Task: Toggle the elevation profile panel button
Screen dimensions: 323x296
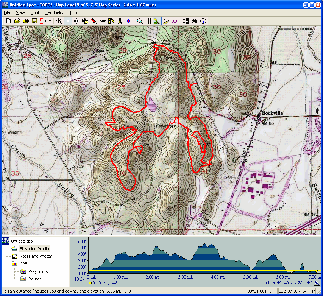Action: [166, 21]
